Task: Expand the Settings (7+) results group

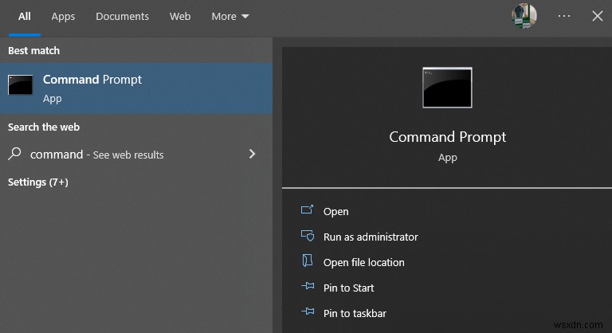Action: [38, 182]
